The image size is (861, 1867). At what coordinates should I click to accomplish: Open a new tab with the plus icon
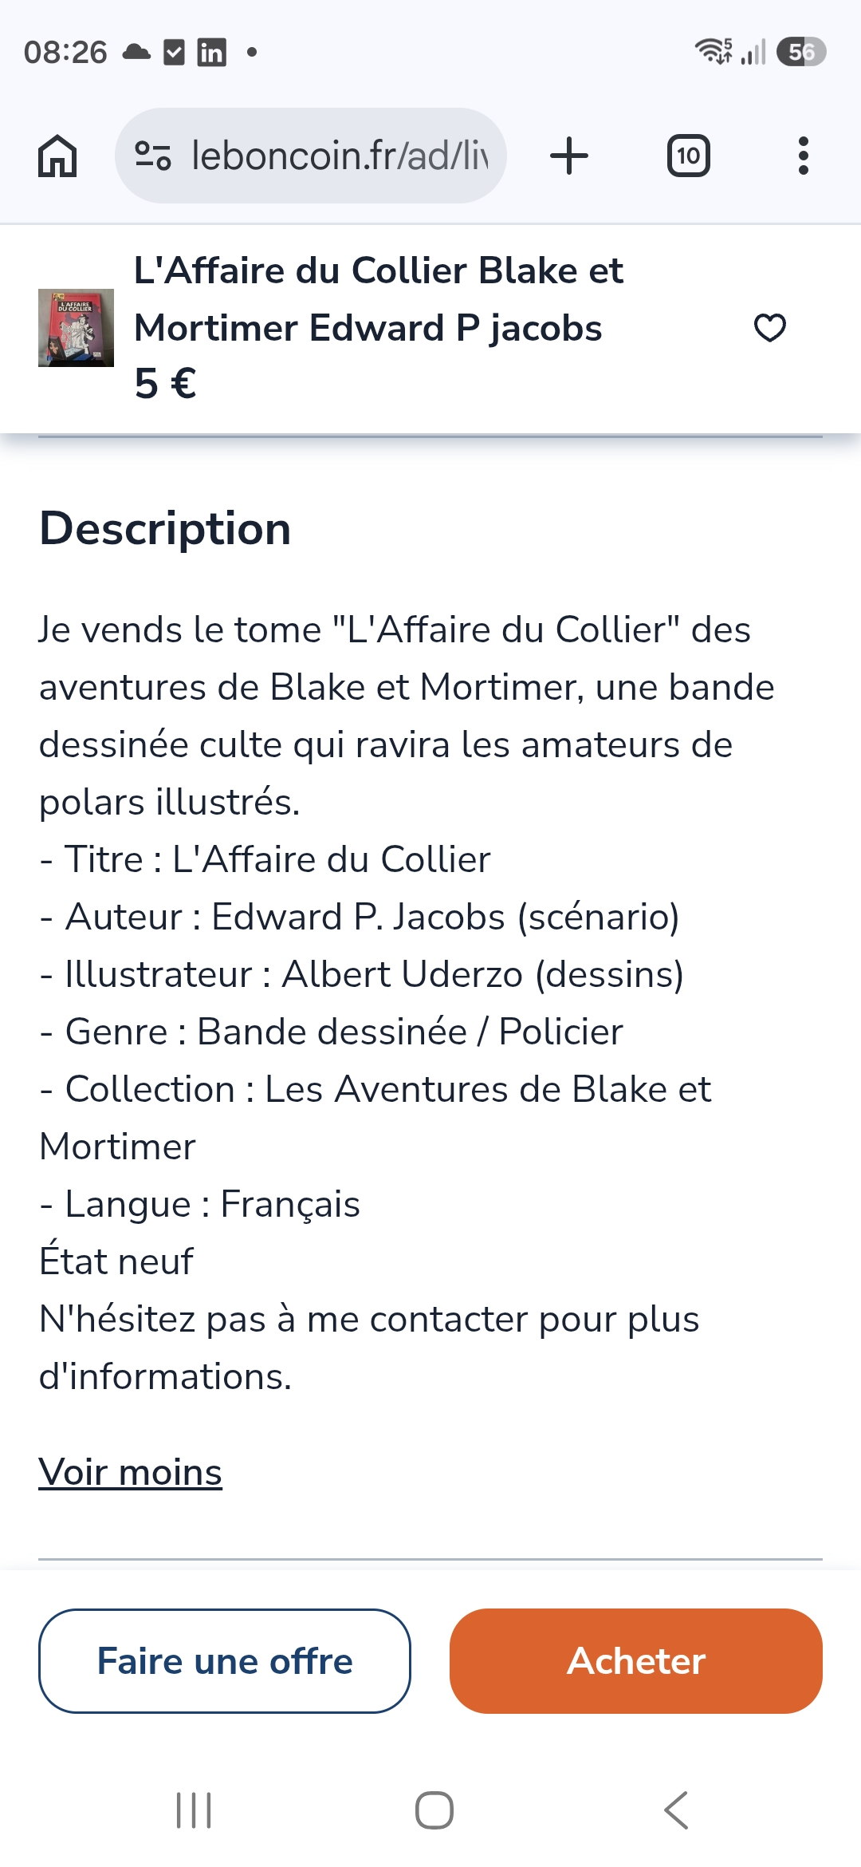pos(569,156)
